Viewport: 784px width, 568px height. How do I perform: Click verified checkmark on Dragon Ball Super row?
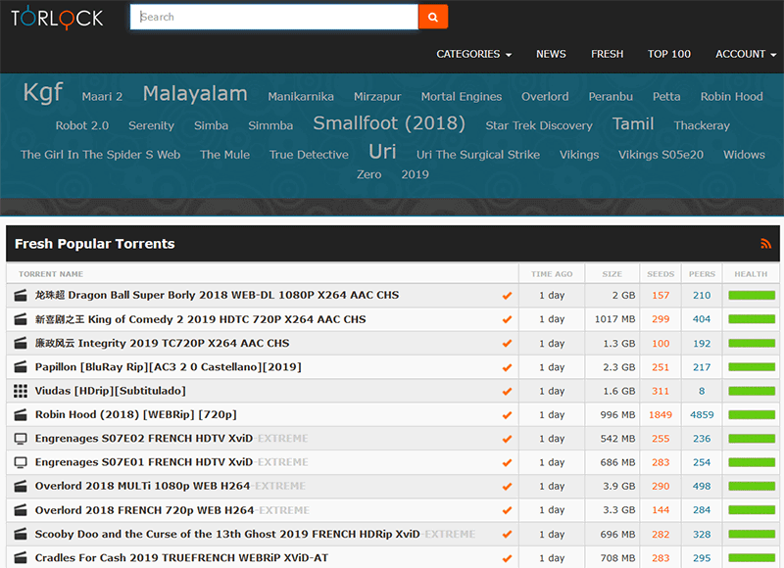(x=507, y=296)
